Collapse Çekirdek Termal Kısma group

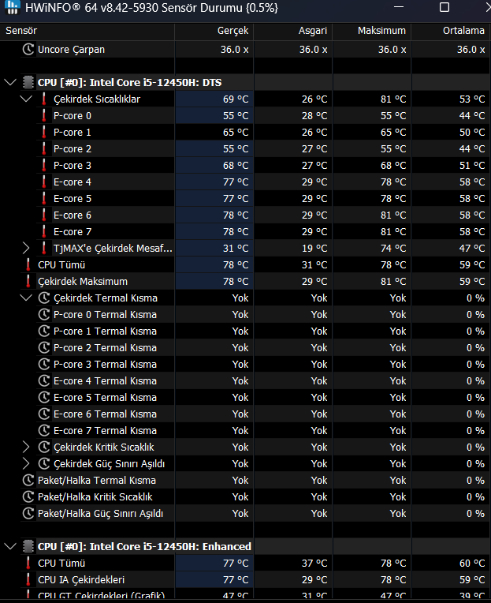(x=26, y=298)
